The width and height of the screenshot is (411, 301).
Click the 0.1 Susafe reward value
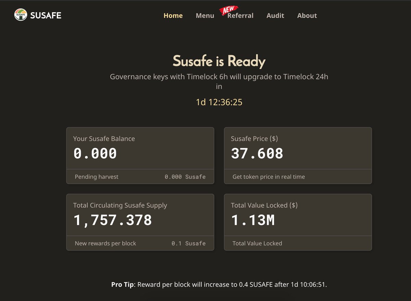click(x=189, y=244)
